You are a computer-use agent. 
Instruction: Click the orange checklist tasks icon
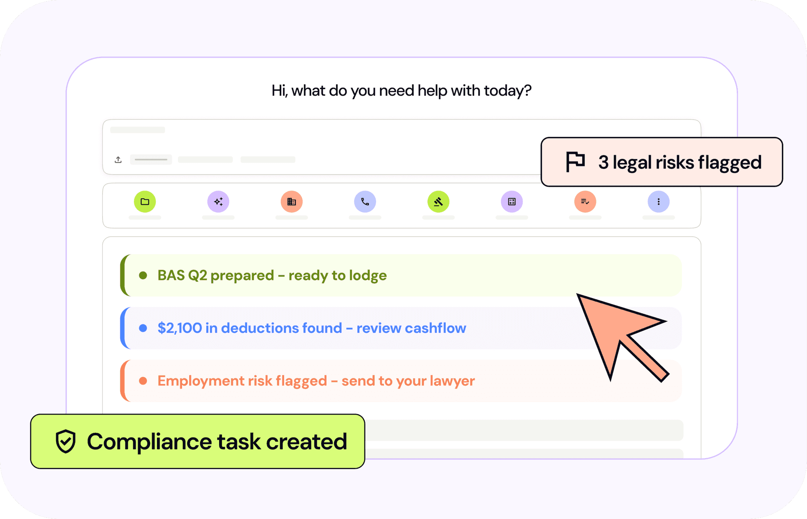(x=585, y=201)
